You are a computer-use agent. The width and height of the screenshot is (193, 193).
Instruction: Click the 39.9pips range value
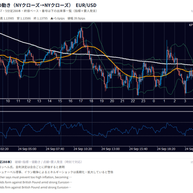pos(79,18)
